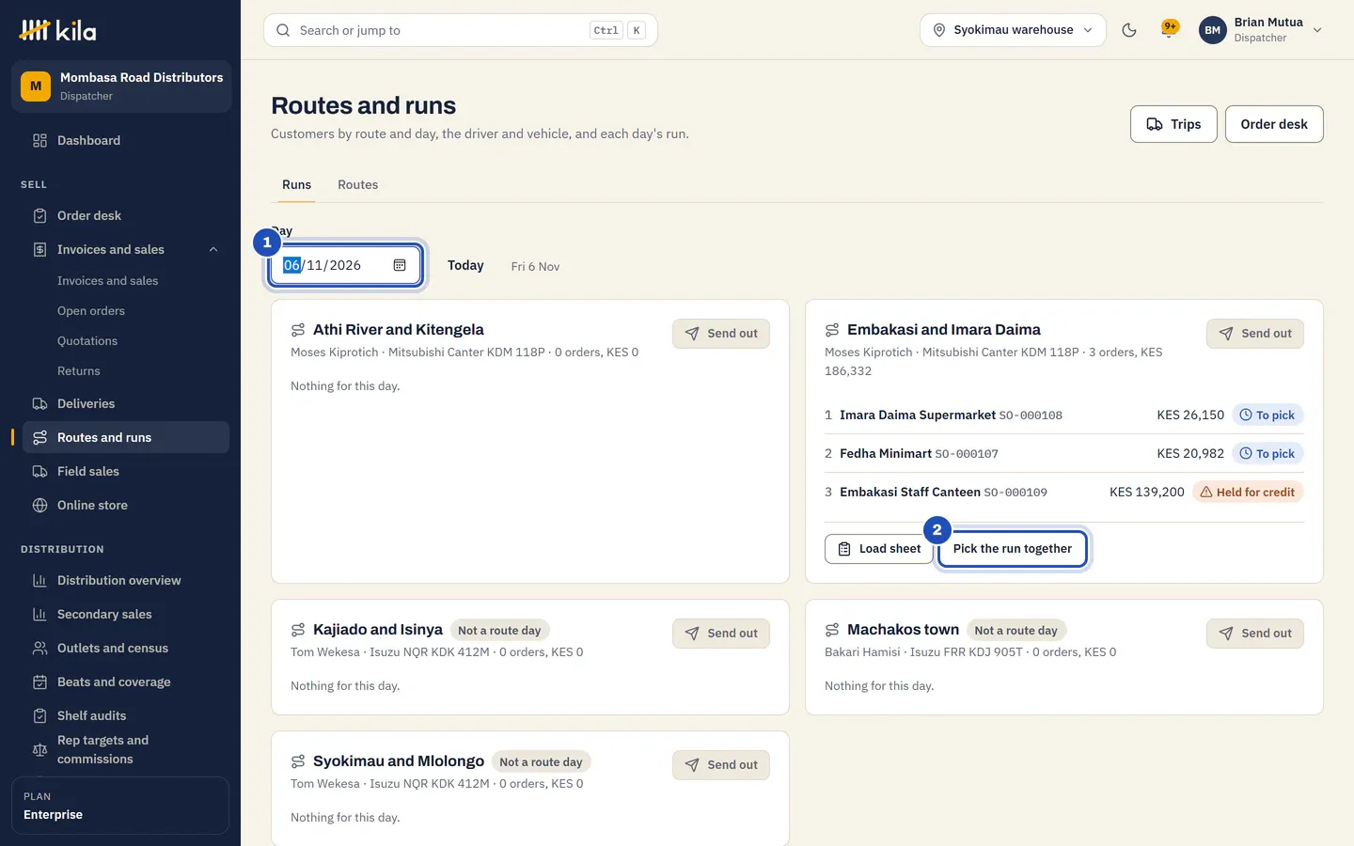Screen dimensions: 1354x846
Task: Select the Runs tab
Action: 296,184
